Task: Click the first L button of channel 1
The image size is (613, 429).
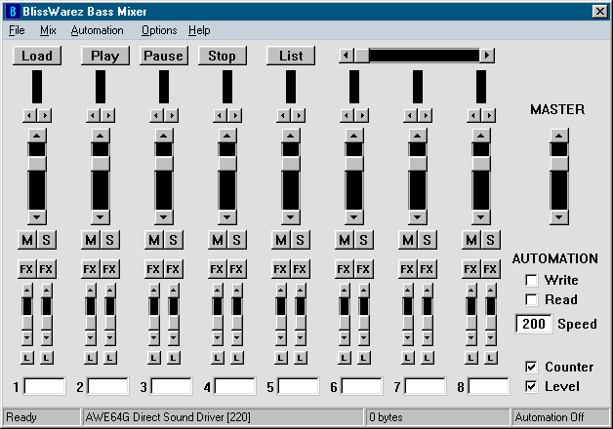Action: tap(27, 358)
